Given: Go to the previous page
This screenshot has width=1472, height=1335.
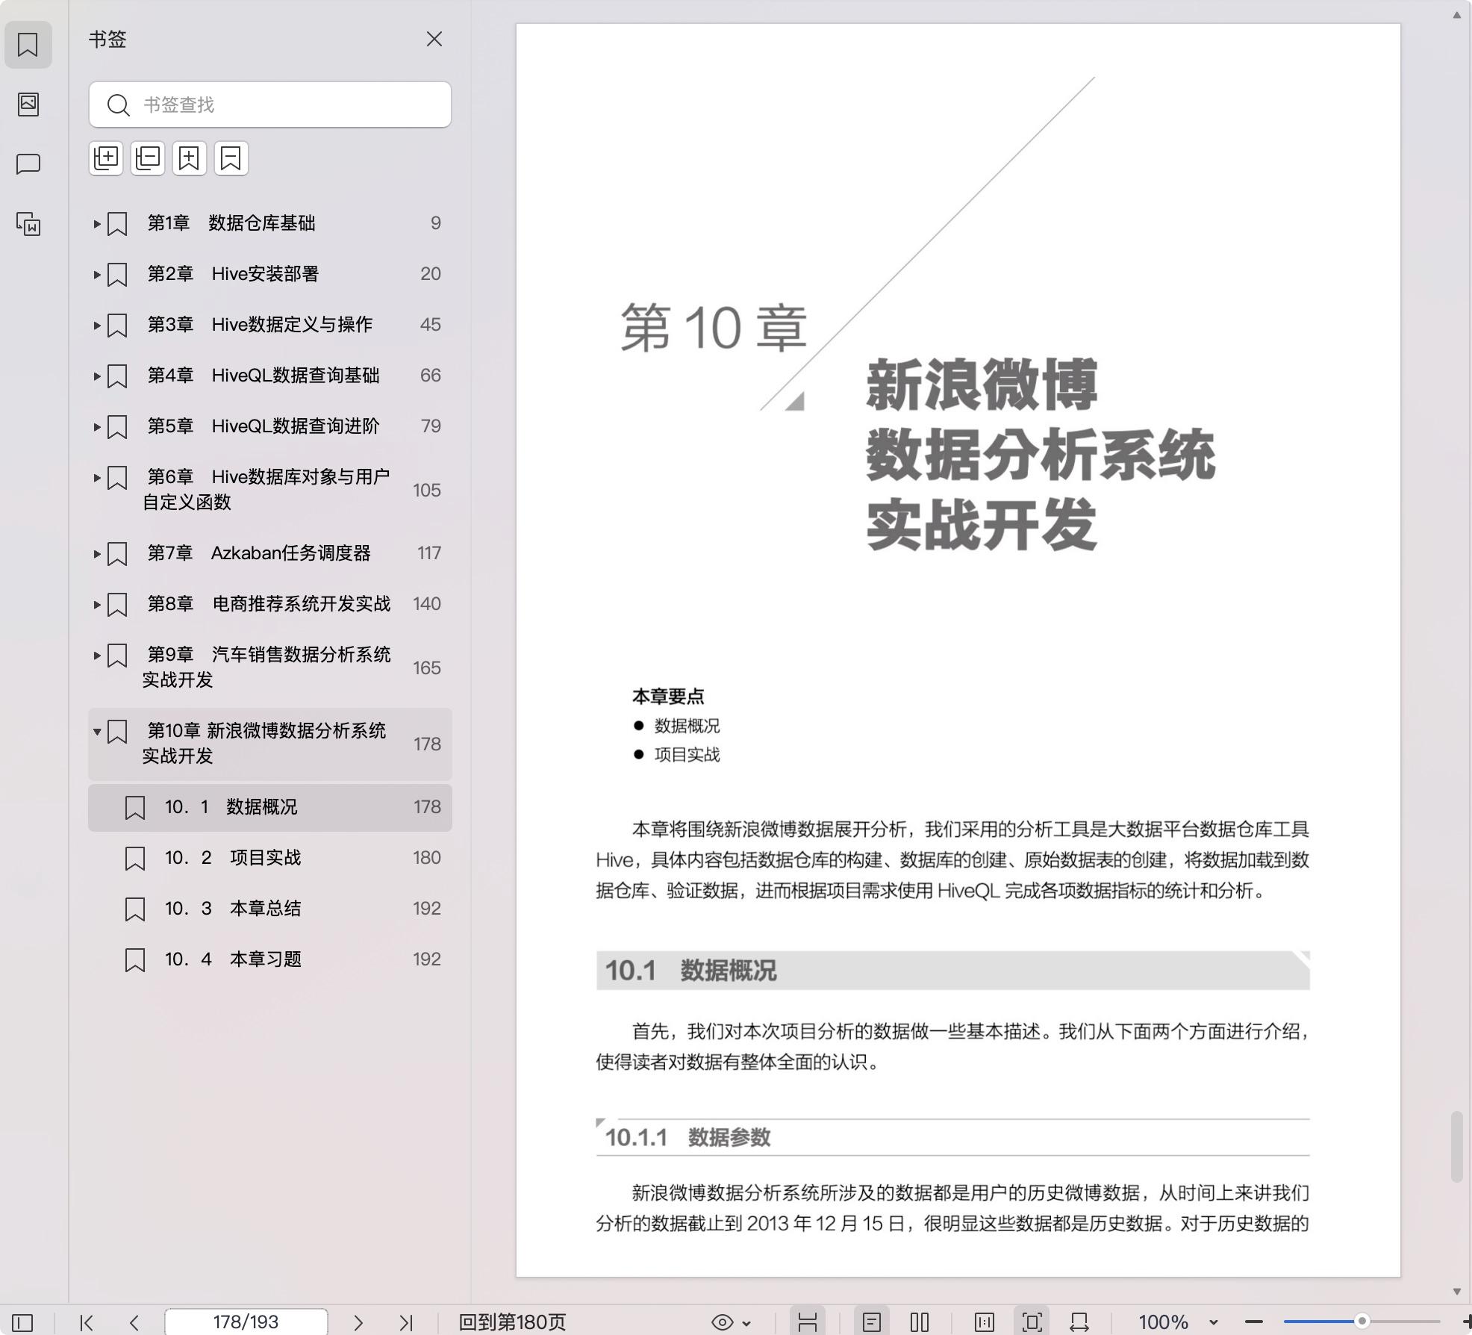Looking at the screenshot, I should (x=134, y=1322).
